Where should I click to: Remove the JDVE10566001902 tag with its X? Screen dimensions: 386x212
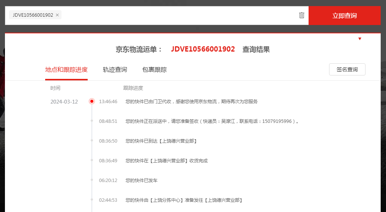[x=57, y=15]
